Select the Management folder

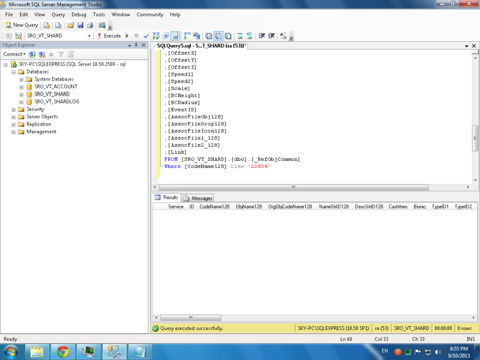tap(41, 132)
